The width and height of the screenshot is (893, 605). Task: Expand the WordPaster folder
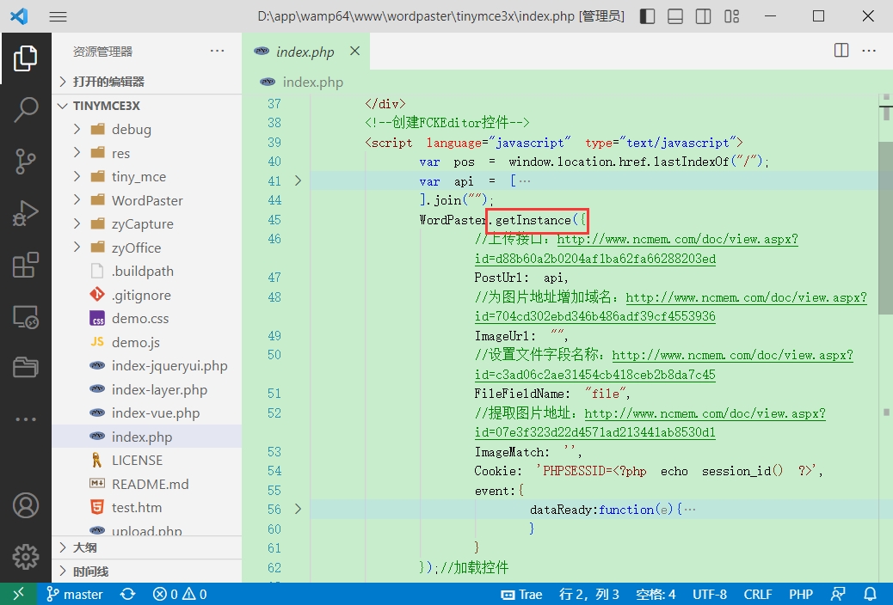tap(147, 200)
